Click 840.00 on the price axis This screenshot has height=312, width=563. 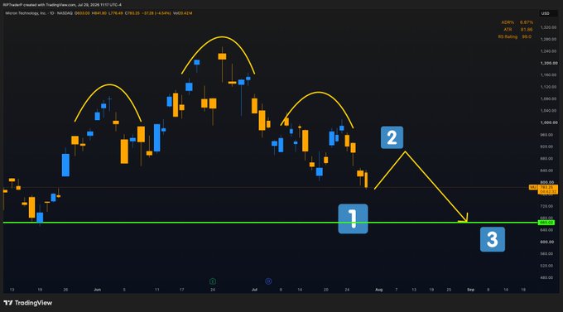pos(546,170)
